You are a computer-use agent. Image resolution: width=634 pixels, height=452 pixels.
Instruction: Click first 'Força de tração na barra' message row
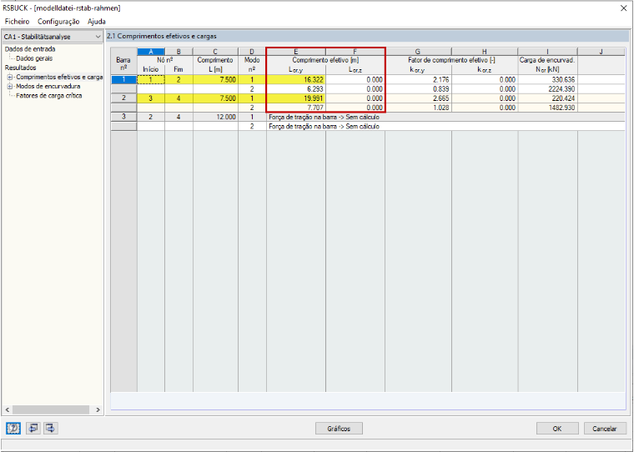(445, 117)
